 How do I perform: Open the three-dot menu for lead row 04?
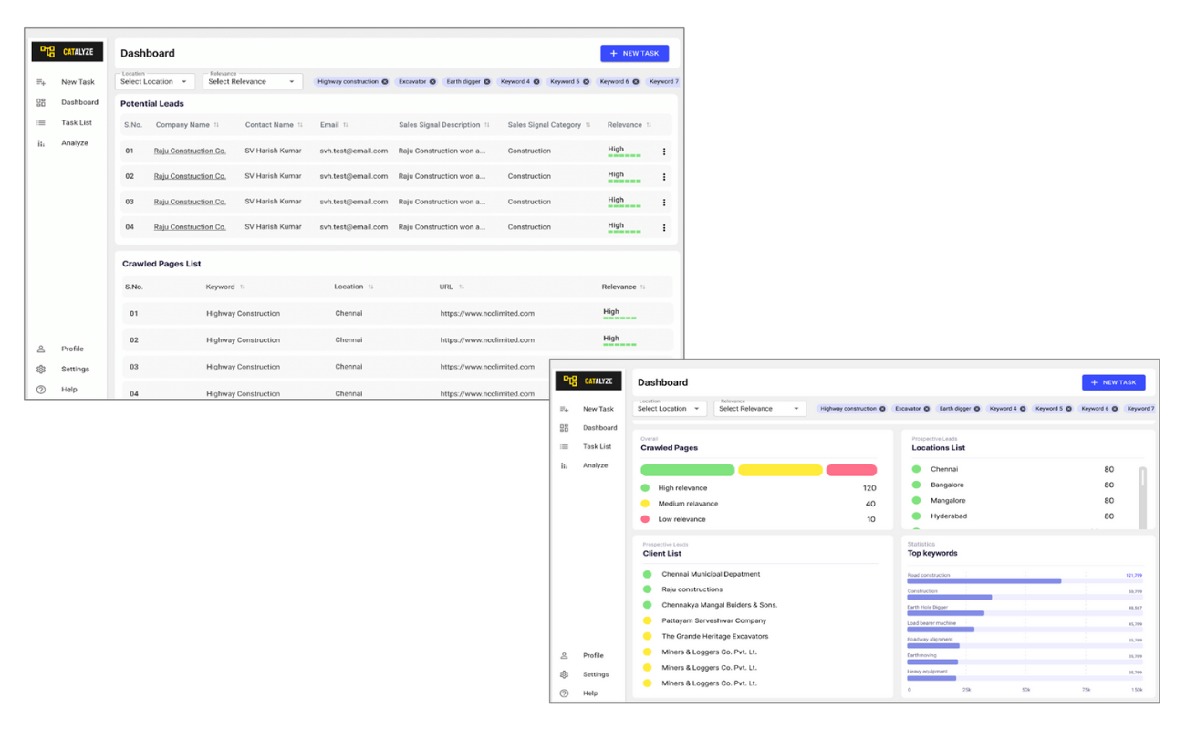click(664, 228)
